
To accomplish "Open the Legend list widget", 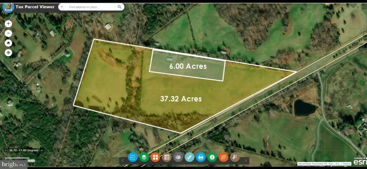I will coord(133,157).
